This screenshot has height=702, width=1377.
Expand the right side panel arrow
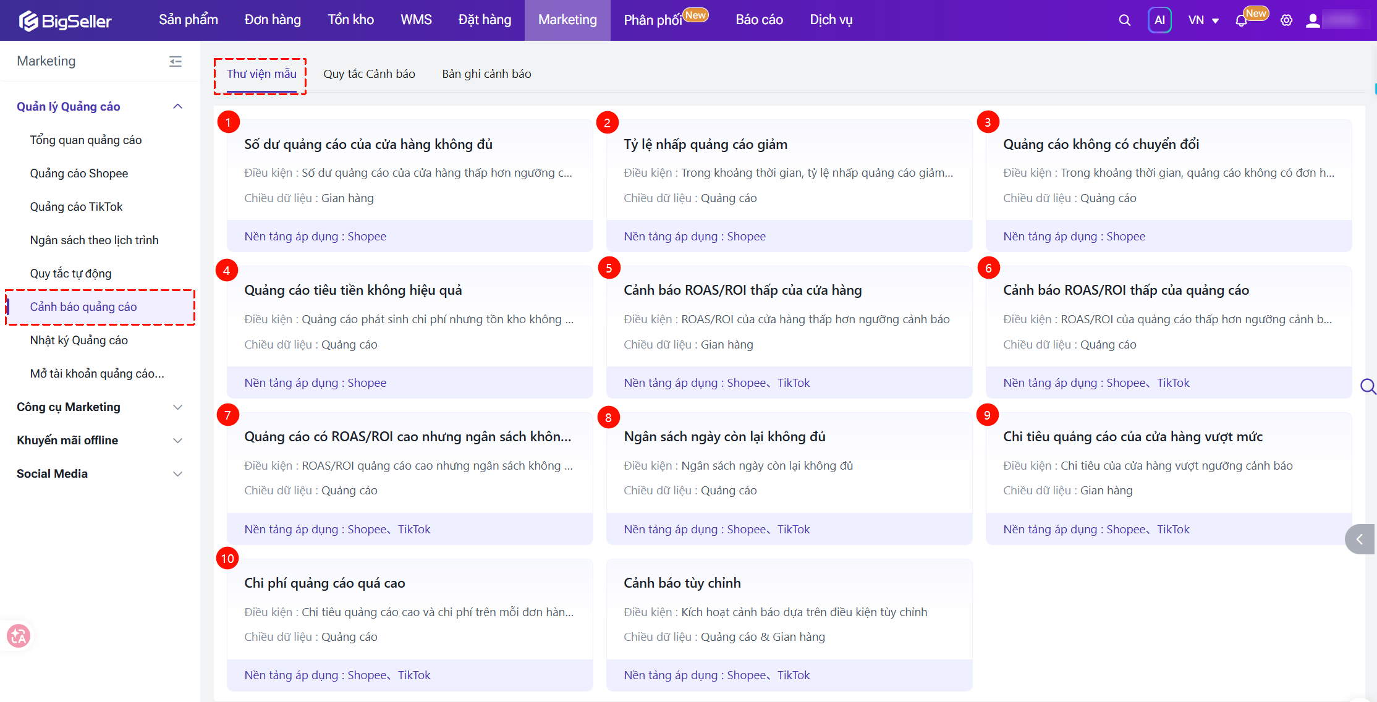click(x=1360, y=539)
